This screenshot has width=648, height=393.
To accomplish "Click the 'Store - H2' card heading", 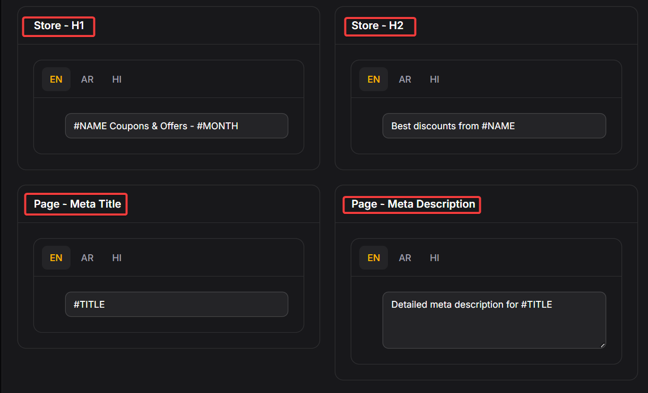I will 377,26.
